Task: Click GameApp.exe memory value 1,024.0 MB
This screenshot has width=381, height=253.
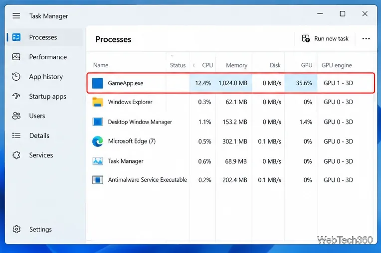Action: click(x=233, y=83)
